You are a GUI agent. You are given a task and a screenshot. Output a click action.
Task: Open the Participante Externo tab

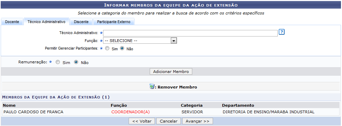(114, 22)
